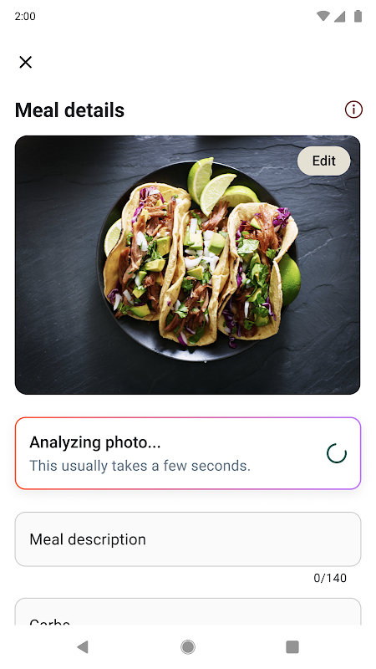Tap the Android back navigation button
Viewport: 376px width, 669px height.
click(83, 646)
